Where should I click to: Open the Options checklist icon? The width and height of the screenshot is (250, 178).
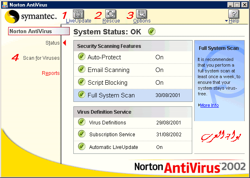pyautogui.click(x=141, y=14)
